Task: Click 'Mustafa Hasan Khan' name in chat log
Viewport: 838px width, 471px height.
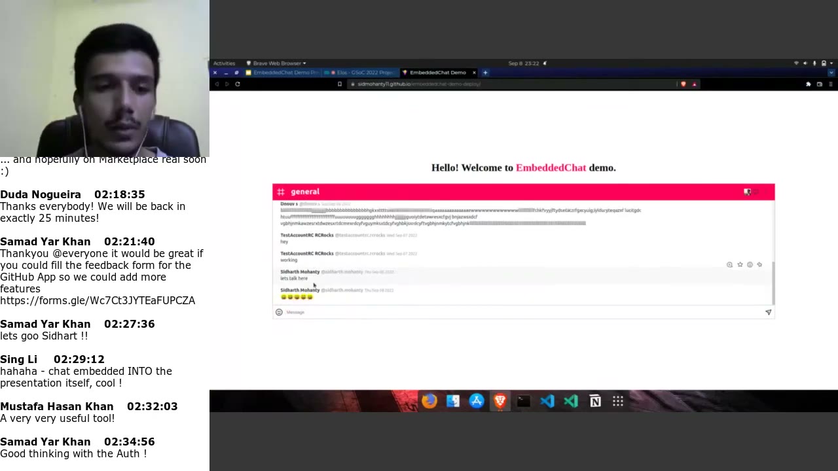Action: [57, 406]
